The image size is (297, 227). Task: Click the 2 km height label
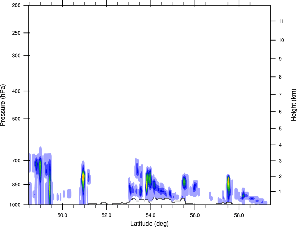pyautogui.click(x=280, y=176)
